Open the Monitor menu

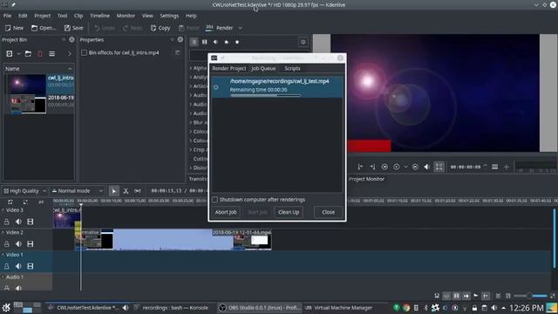pos(126,16)
